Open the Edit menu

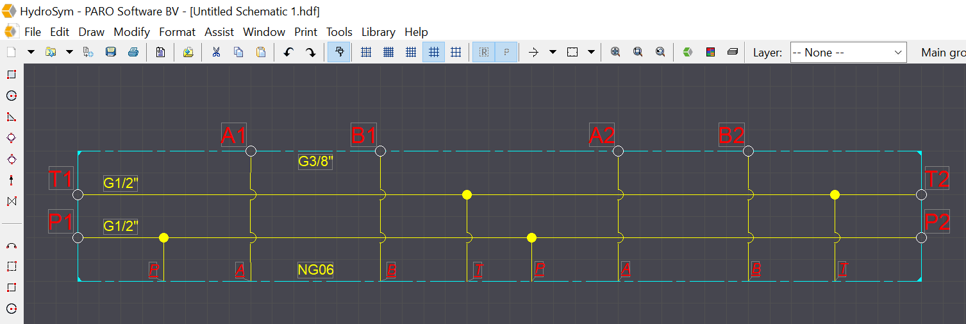pos(60,32)
